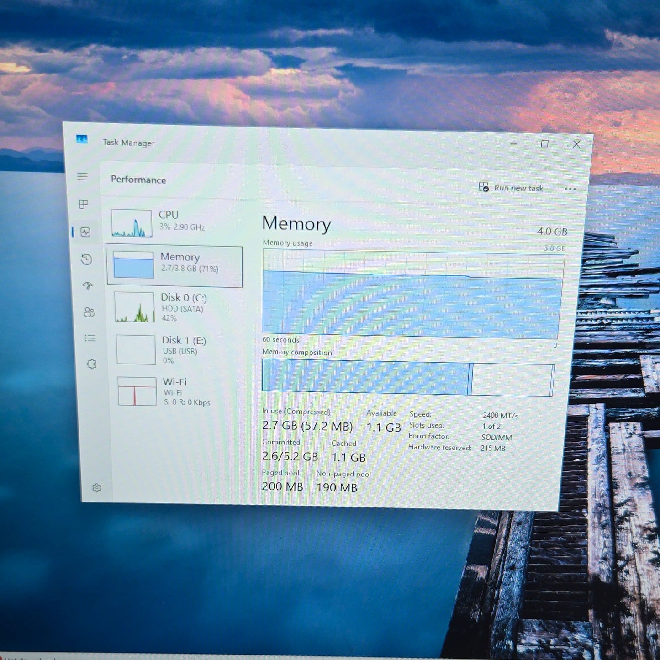Click the Memory heading title
Image resolution: width=660 pixels, height=660 pixels.
point(296,224)
